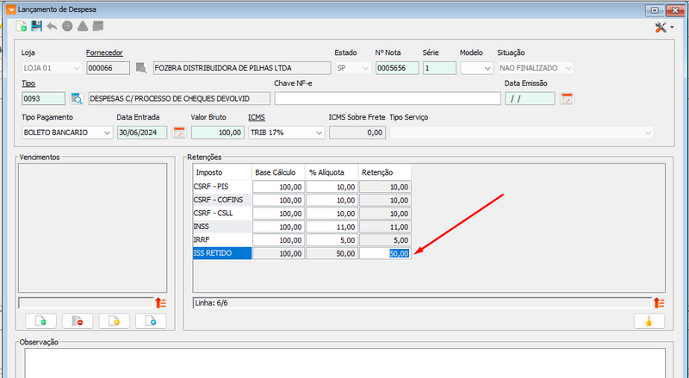
Task: Open the Data Entrada calendar icon
Action: coord(179,133)
